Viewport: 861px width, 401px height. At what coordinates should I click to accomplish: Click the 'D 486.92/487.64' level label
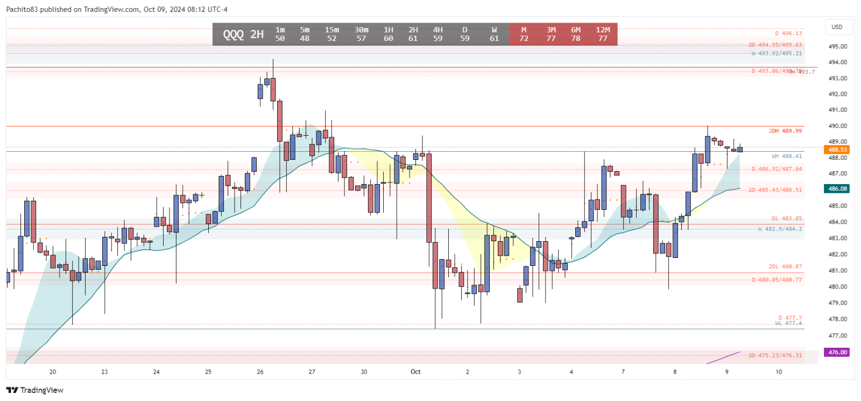[x=777, y=169]
